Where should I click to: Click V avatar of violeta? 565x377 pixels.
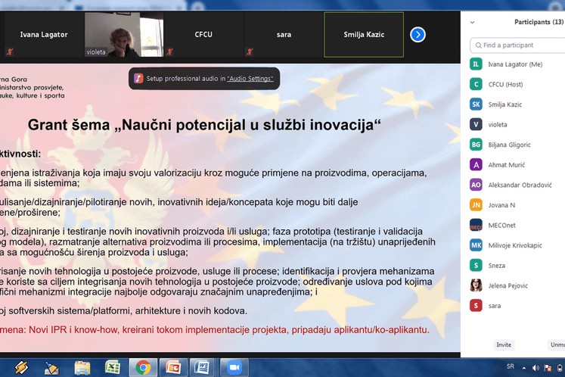coord(476,124)
